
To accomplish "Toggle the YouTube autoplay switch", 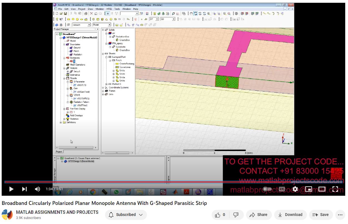I will [267, 189].
